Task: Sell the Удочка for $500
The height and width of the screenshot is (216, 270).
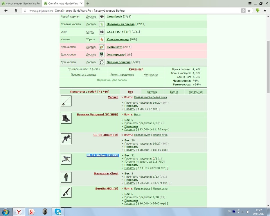Action: (129, 109)
